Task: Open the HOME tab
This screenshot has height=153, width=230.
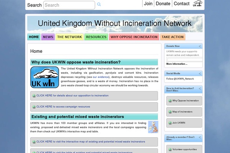Action: point(34,37)
